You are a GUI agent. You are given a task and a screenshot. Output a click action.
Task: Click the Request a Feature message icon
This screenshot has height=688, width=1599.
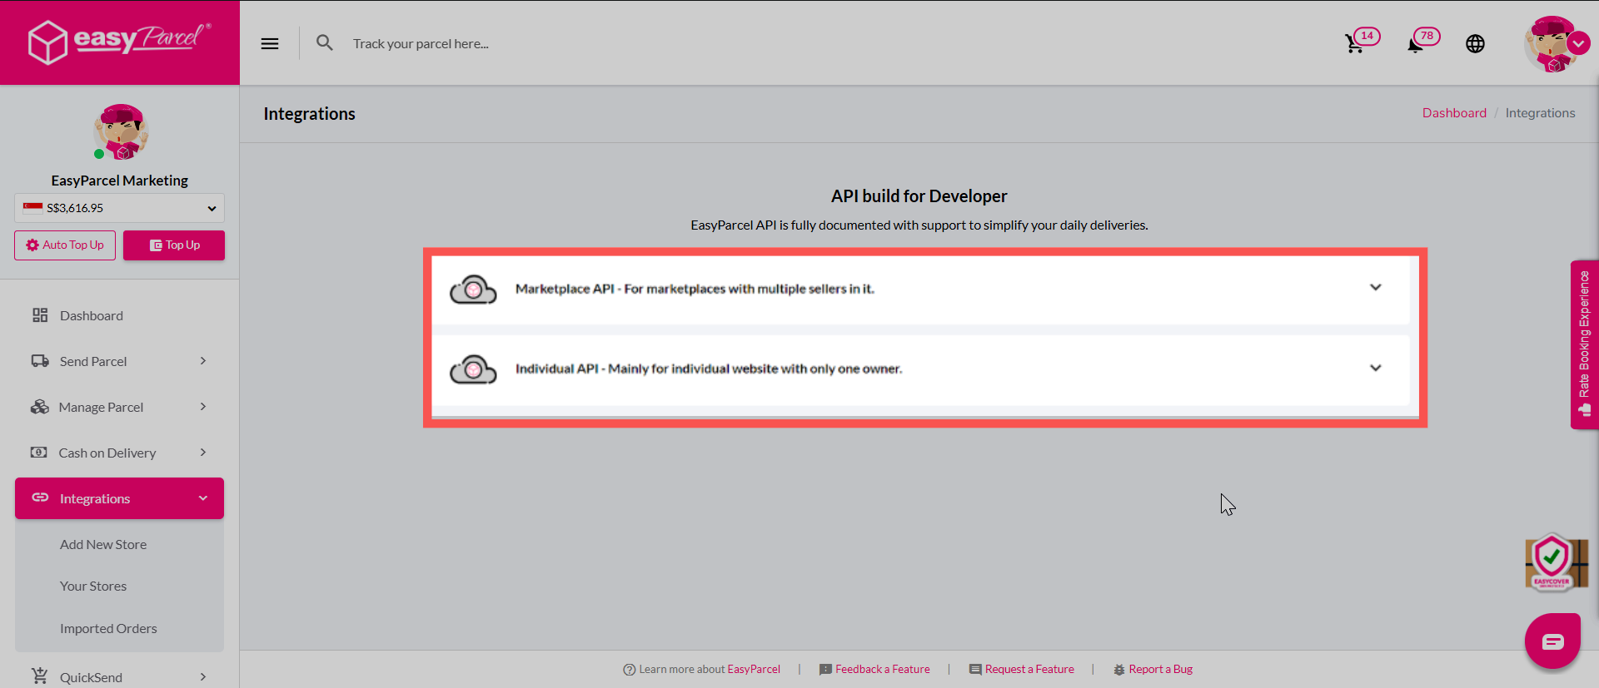[975, 670]
